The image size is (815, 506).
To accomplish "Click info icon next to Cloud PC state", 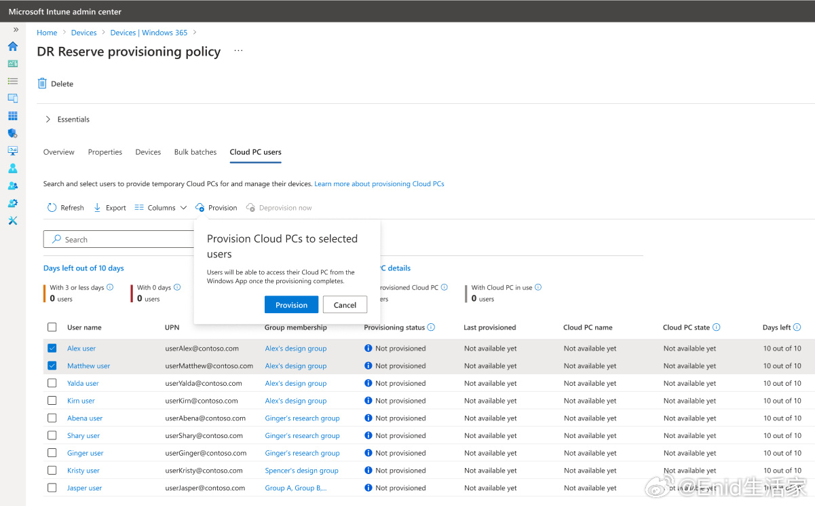I will click(716, 327).
